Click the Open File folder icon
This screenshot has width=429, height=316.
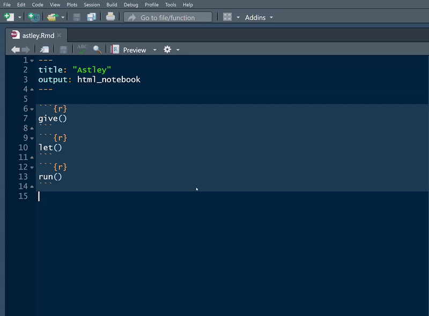point(53,17)
